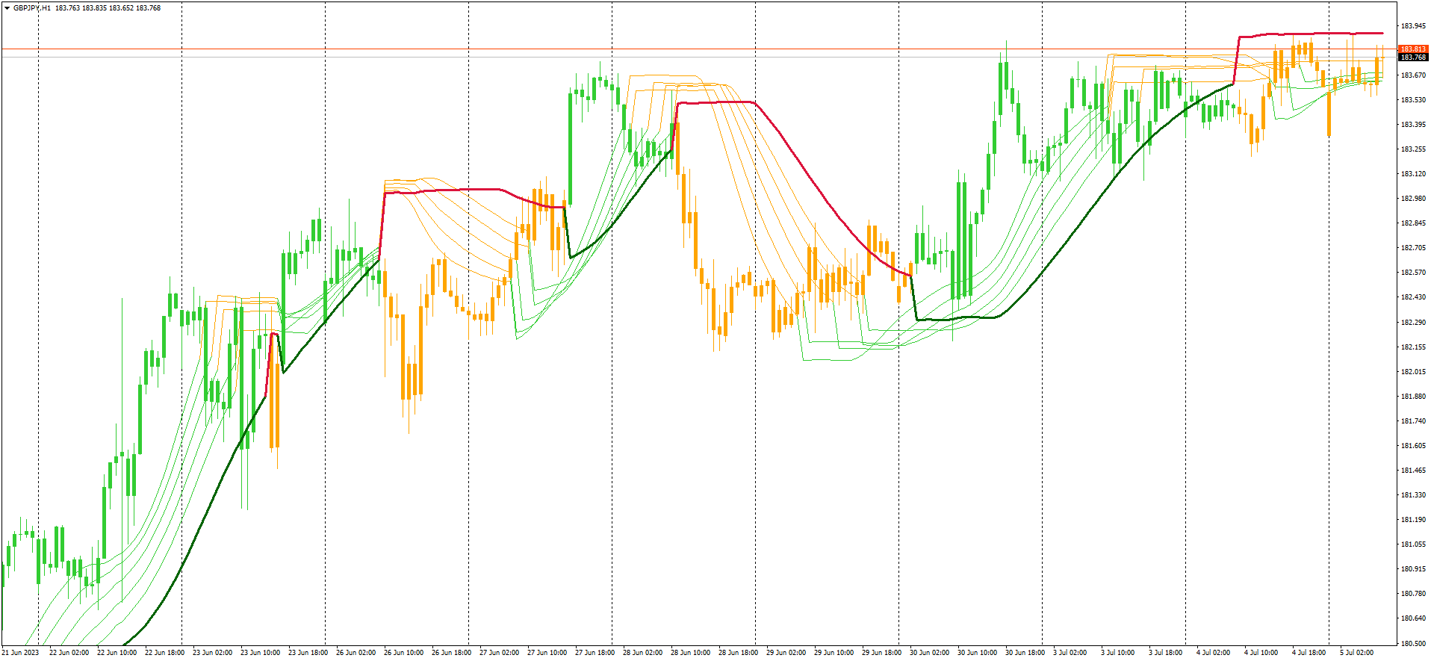Click the 181.330 price axis label
Screen dimensions: 1431x661
pos(1413,495)
